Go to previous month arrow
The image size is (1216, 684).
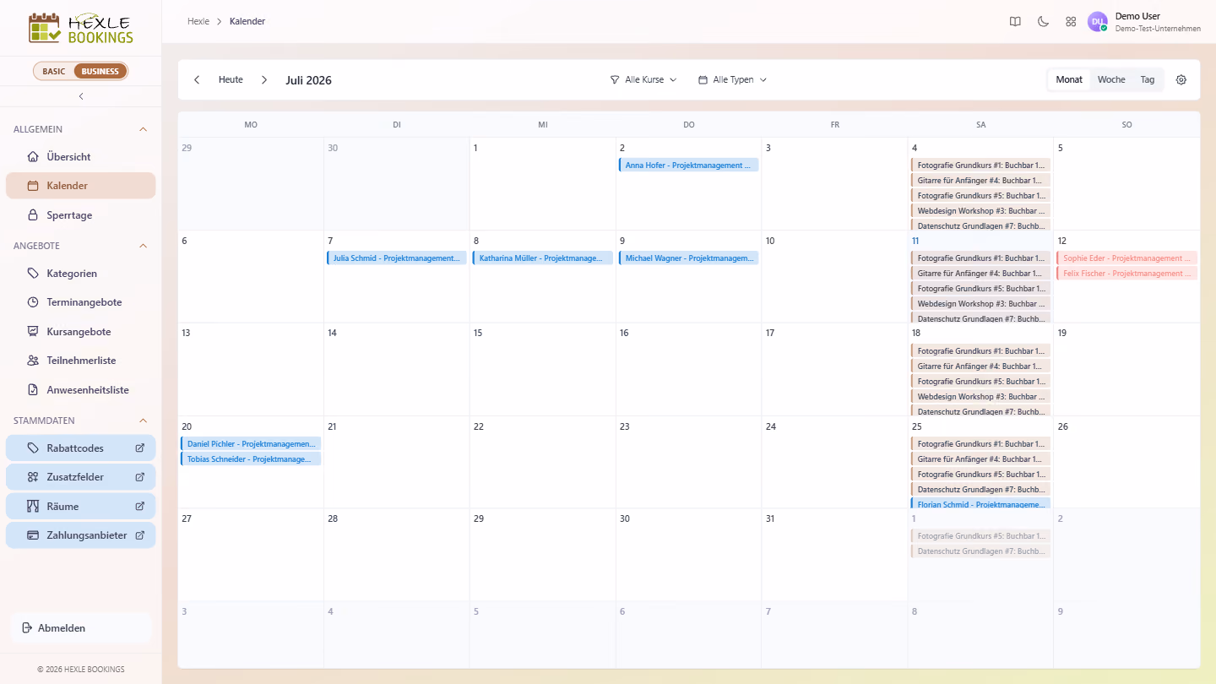pos(197,79)
